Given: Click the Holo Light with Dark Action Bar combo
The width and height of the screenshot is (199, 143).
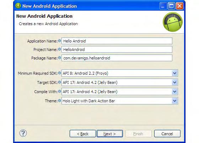Looking at the screenshot, I should tap(120, 101).
